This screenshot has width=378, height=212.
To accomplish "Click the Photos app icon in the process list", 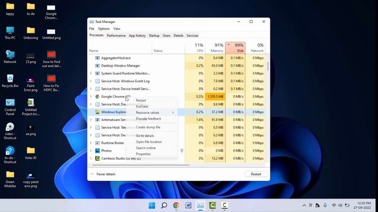I will (97, 151).
